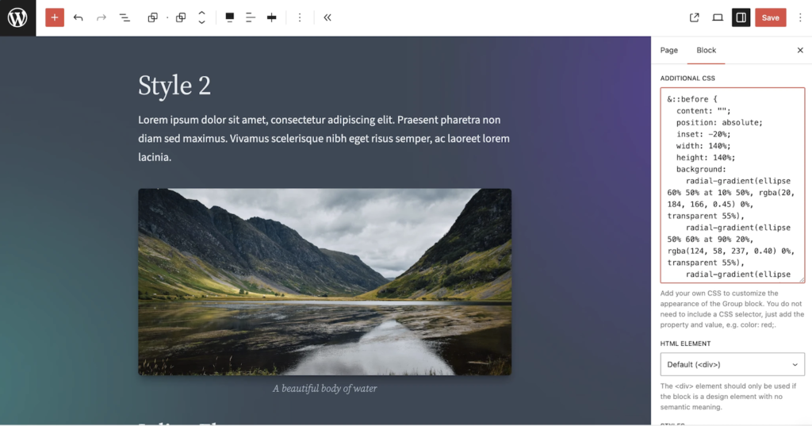Screen dimensions: 812x426
Task: Select the parent Group block icon
Action: coord(152,17)
